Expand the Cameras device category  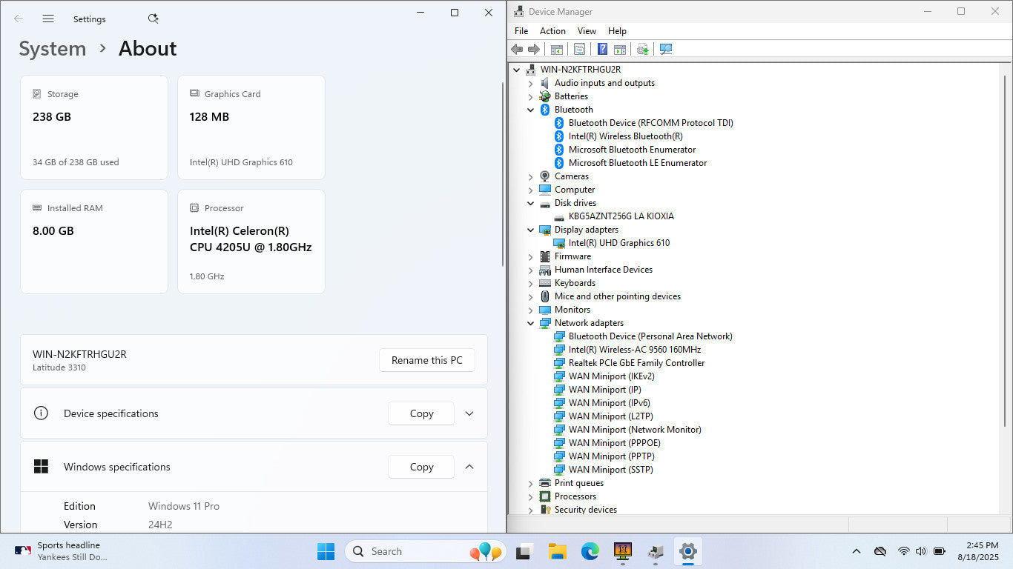pos(531,176)
